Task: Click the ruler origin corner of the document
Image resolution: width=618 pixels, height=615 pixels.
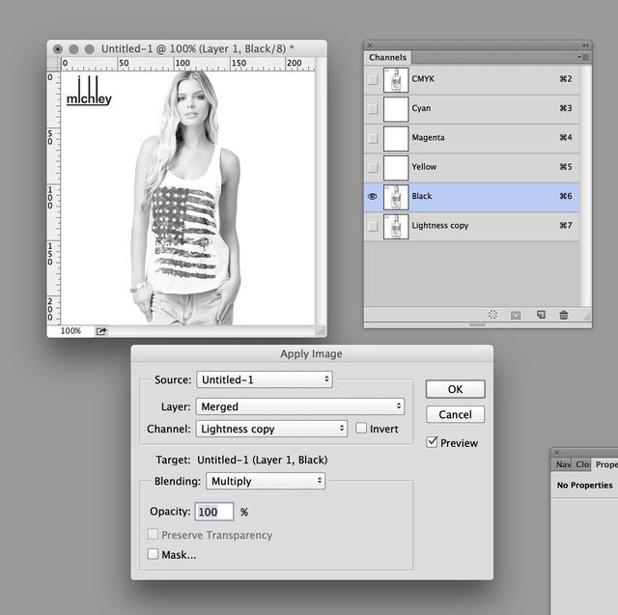Action: point(54,63)
